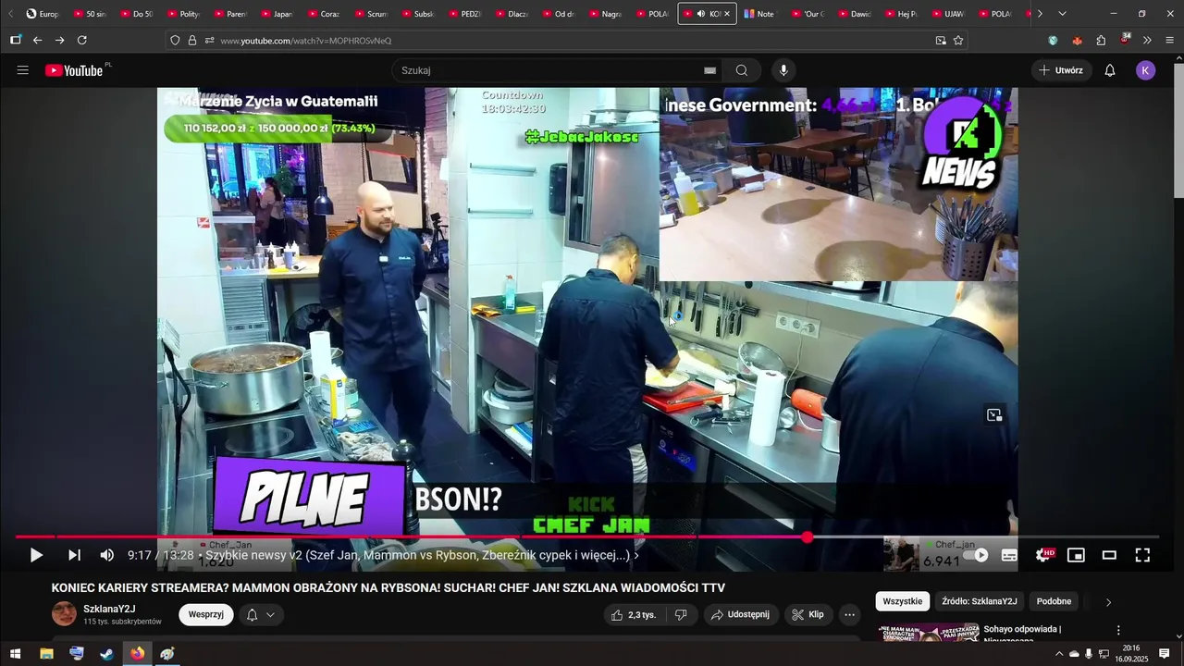This screenshot has width=1184, height=666.
Task: Switch to the Europ tab
Action: click(x=43, y=14)
